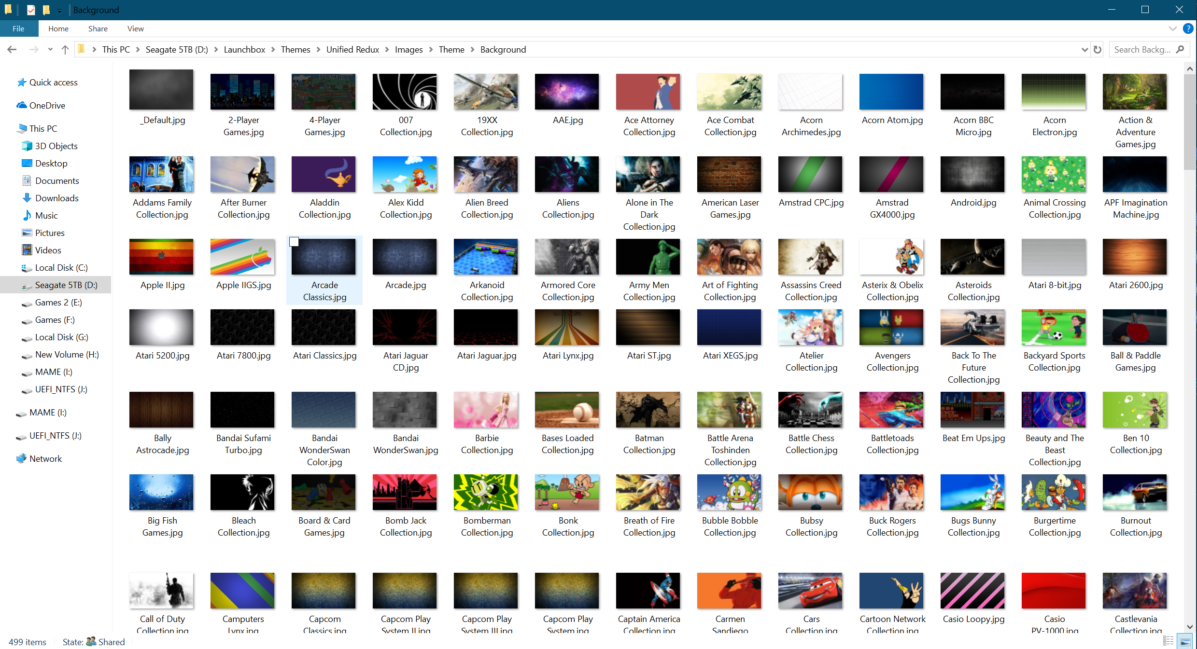The height and width of the screenshot is (649, 1197).
Task: Select 007 Collection.jpg thumbnail
Action: [405, 92]
